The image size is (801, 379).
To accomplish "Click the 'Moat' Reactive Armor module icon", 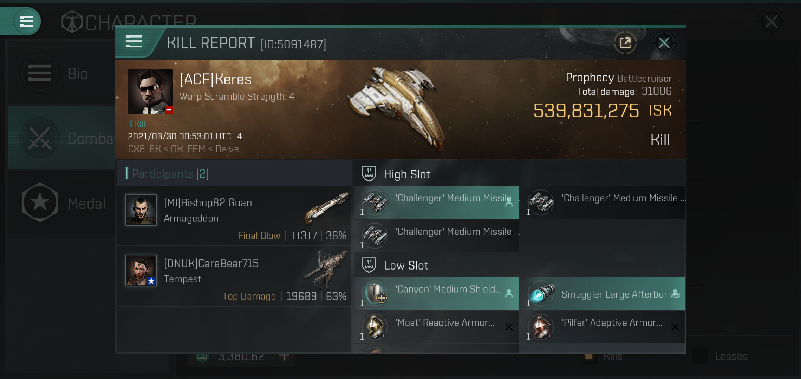I will (375, 327).
